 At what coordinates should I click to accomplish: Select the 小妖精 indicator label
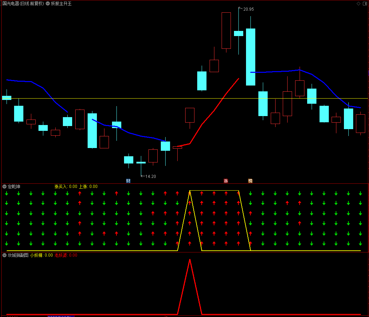pyautogui.click(x=42, y=255)
